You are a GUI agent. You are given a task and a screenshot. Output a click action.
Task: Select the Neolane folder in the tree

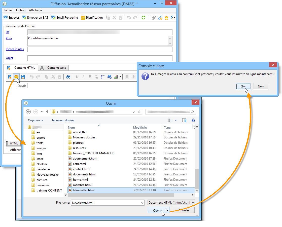tap(42, 164)
